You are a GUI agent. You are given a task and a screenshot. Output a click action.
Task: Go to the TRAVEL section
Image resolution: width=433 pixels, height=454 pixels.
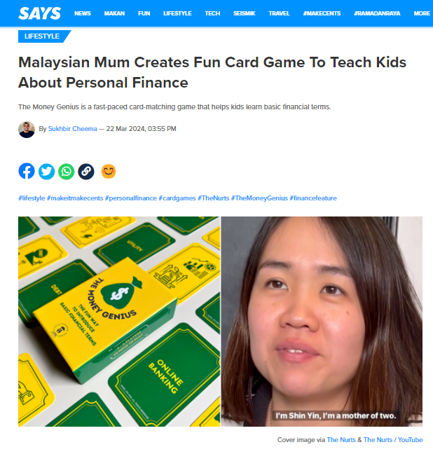[x=279, y=13]
